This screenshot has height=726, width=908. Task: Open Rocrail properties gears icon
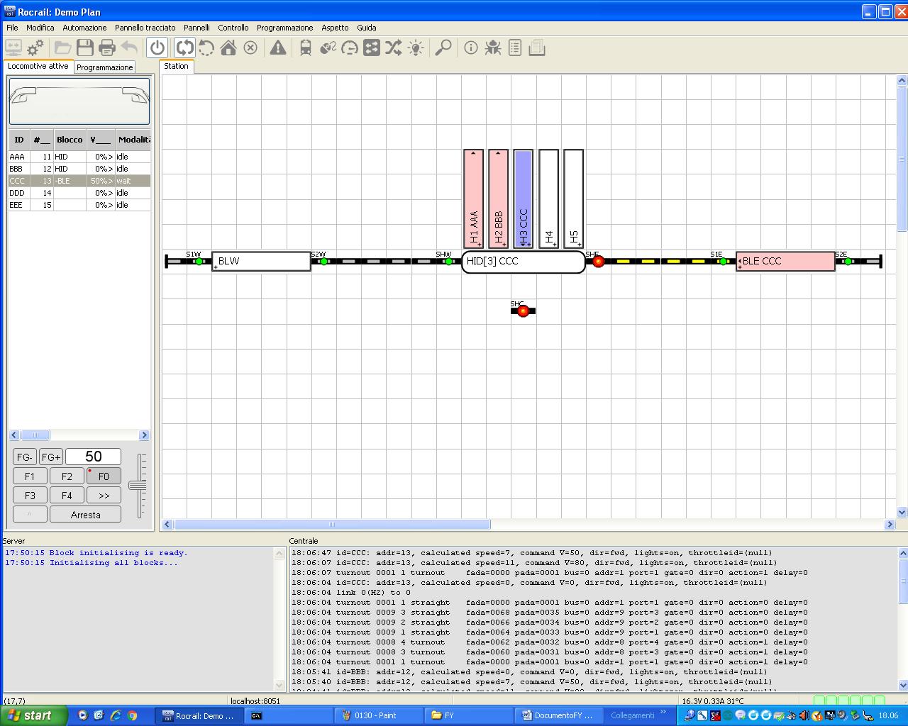point(35,48)
